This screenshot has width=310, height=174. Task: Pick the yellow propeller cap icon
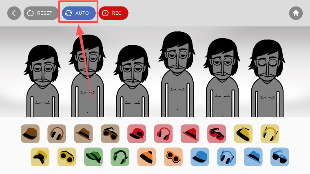(243, 134)
